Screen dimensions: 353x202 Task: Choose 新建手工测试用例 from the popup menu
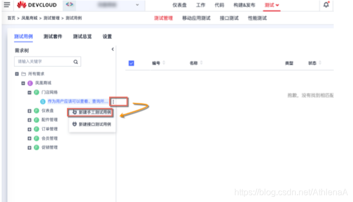point(92,112)
